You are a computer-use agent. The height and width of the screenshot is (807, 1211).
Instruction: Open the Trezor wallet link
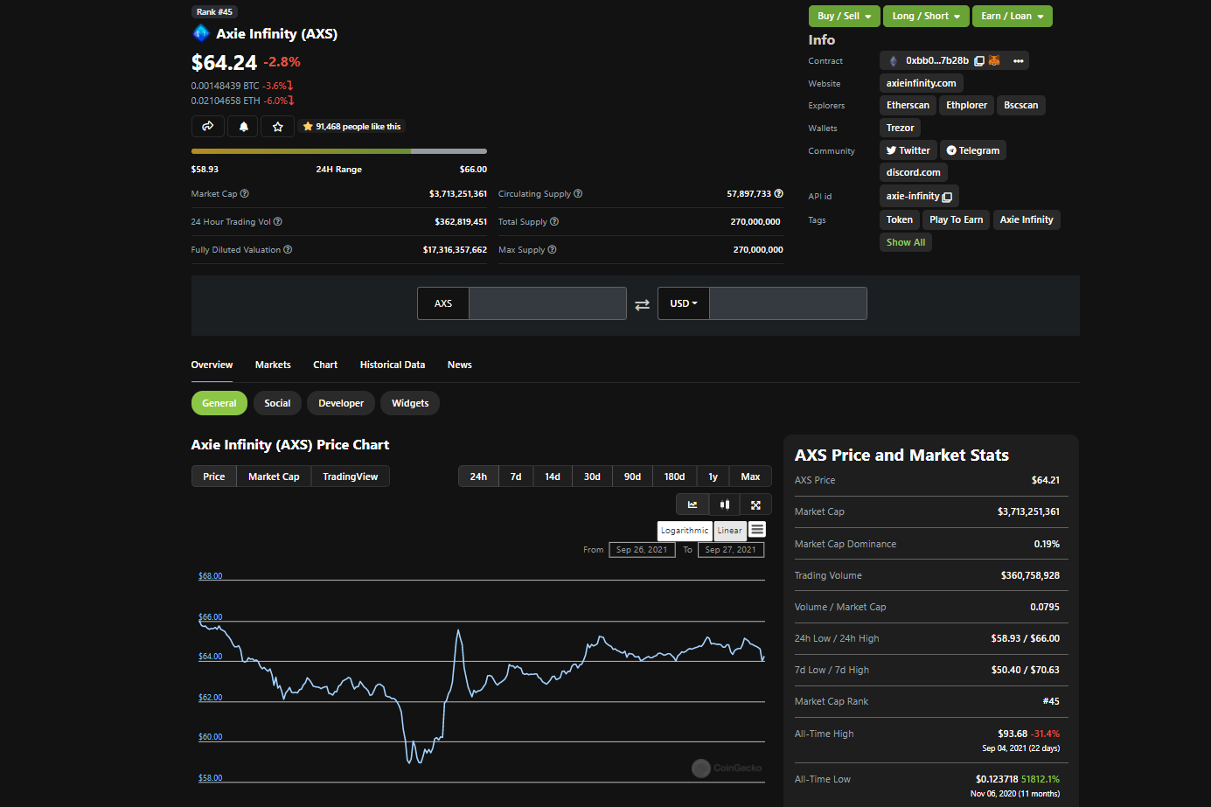[900, 128]
